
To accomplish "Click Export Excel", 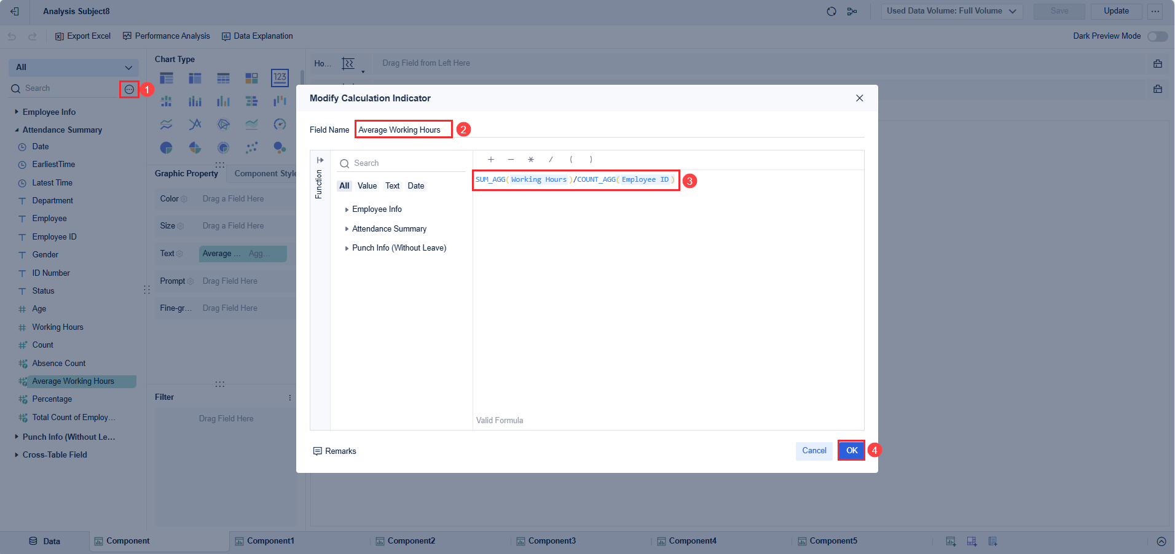I will [83, 36].
